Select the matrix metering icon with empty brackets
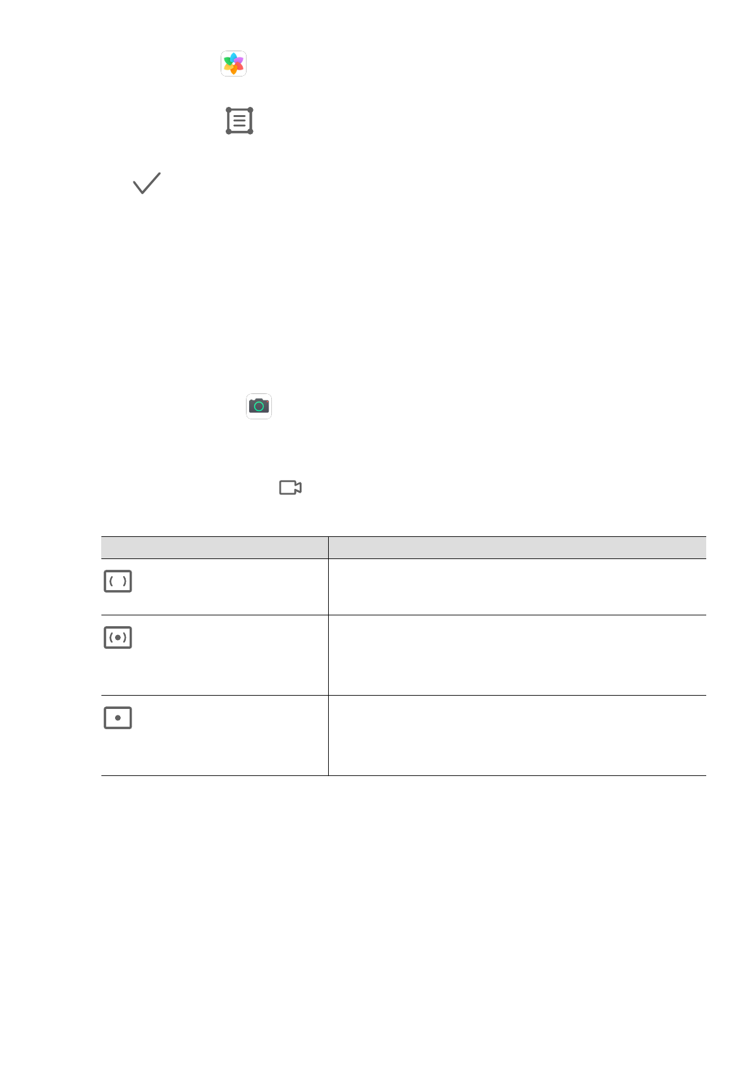The width and height of the screenshot is (753, 1065). click(118, 581)
